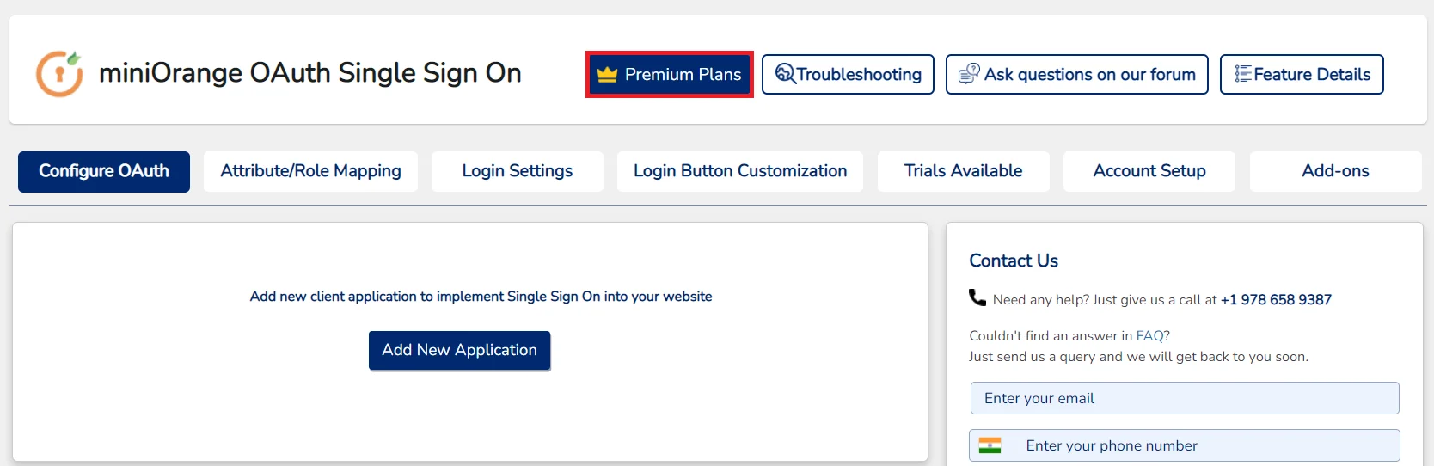
Task: Switch to the Attribute/Role Mapping tab
Action: (x=310, y=171)
